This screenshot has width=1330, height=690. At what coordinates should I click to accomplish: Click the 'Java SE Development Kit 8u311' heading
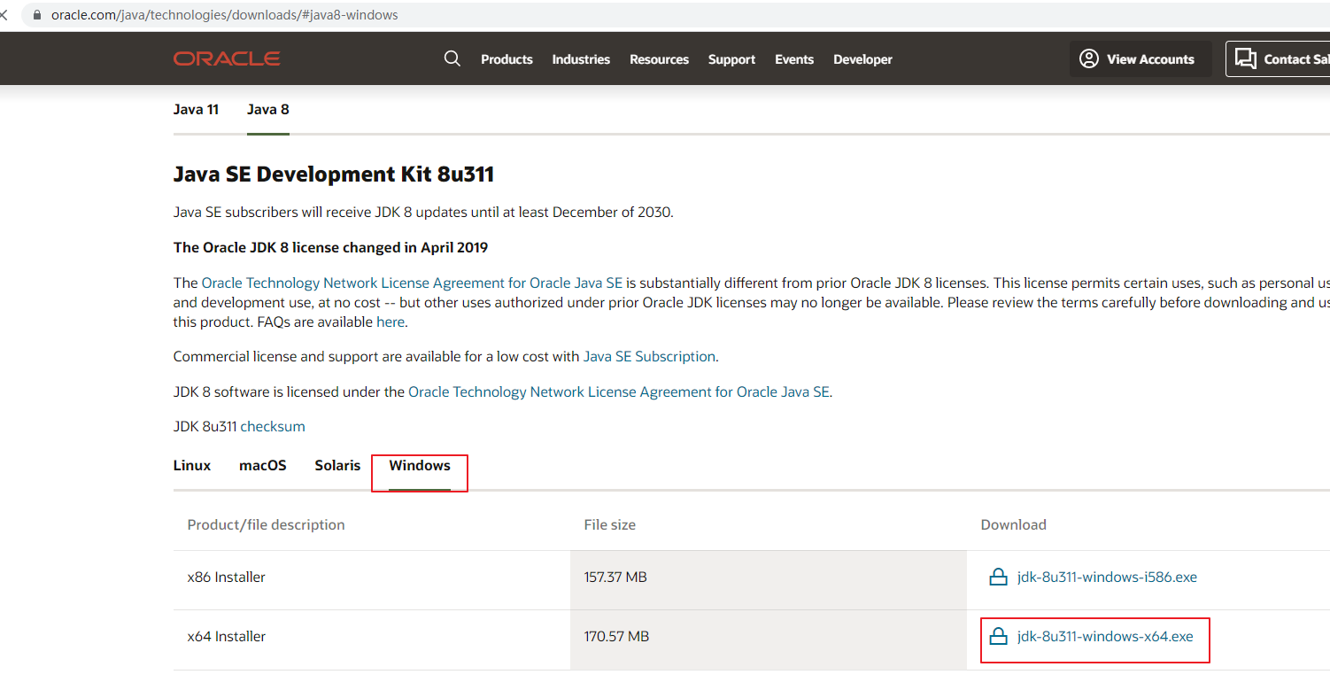click(x=334, y=174)
